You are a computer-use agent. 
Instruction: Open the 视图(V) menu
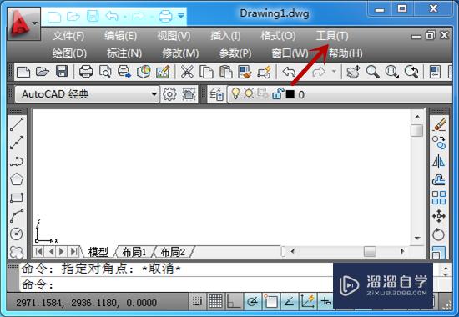(x=174, y=36)
